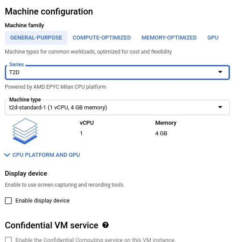
Task: Click the Machine configuration heading
Action: click(49, 11)
